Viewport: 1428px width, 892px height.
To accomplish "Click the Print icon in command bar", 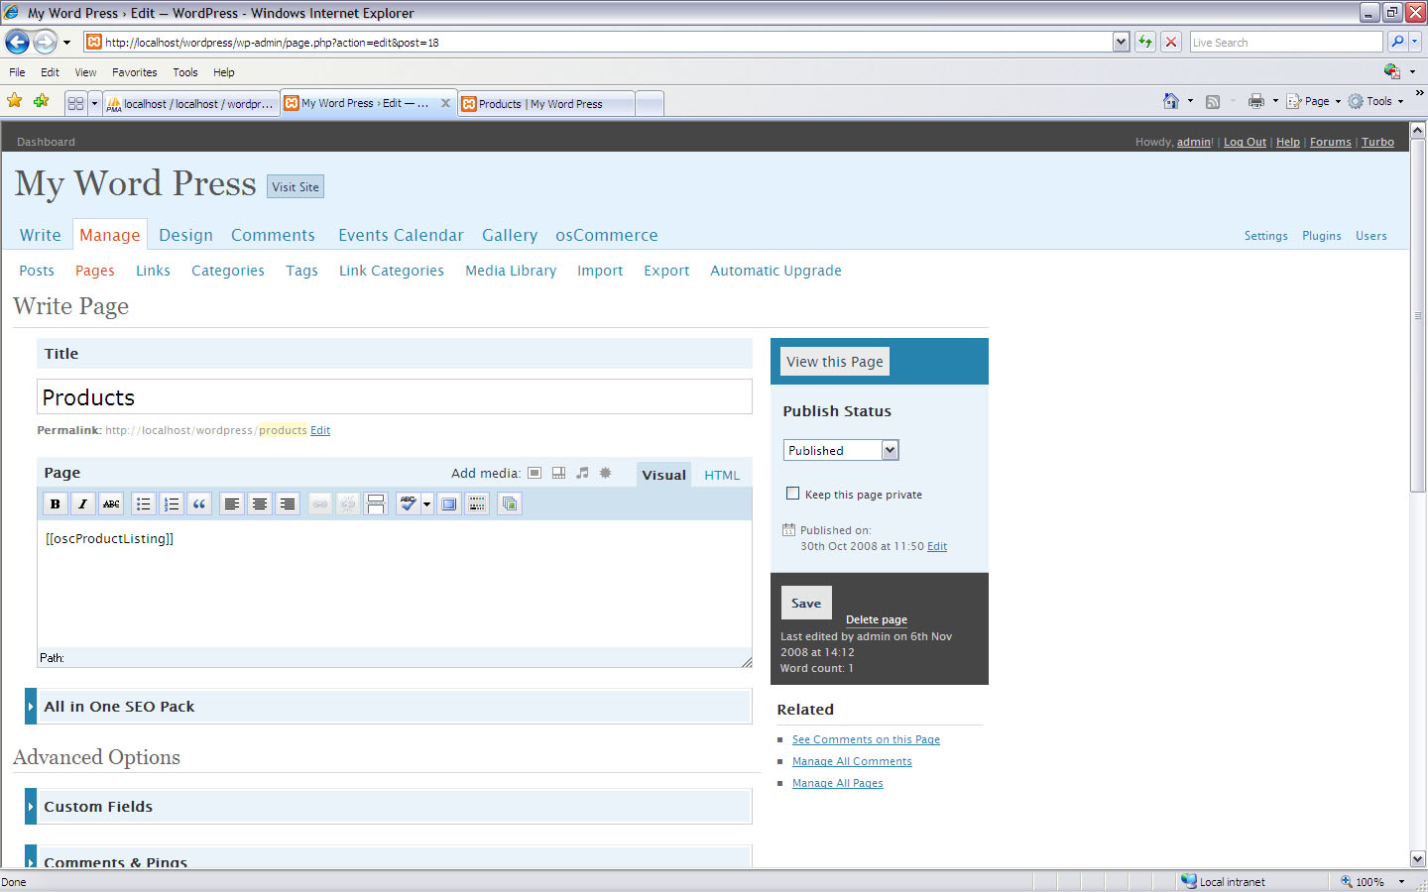I will click(1256, 101).
